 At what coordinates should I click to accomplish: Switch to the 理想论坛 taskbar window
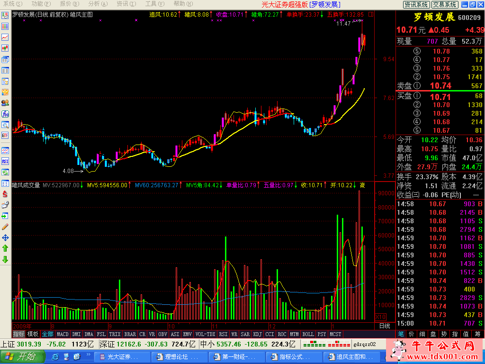click(180, 357)
